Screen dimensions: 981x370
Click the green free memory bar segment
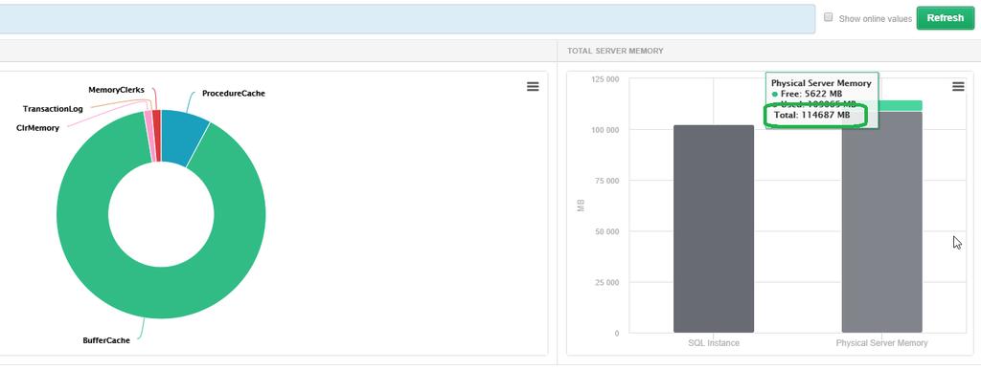(901, 105)
